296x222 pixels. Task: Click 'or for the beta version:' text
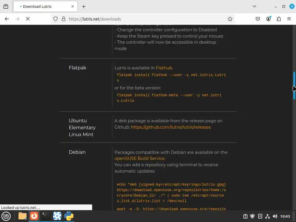[x=138, y=88]
